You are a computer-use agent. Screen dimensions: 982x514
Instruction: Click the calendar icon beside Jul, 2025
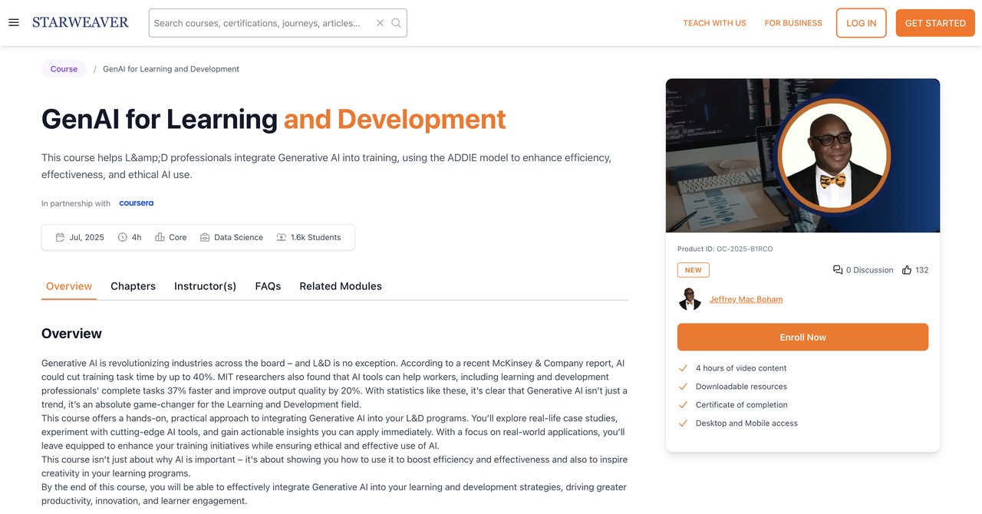[x=60, y=238]
